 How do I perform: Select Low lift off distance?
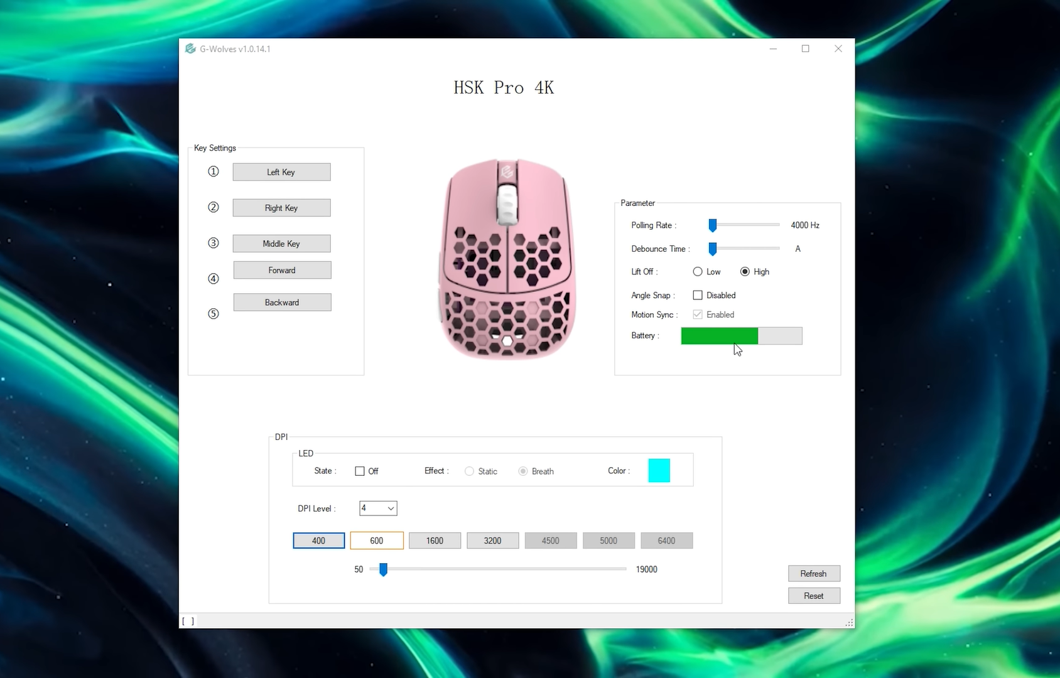coord(698,272)
